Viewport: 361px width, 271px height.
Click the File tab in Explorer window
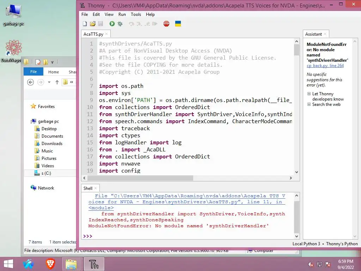pyautogui.click(x=33, y=72)
